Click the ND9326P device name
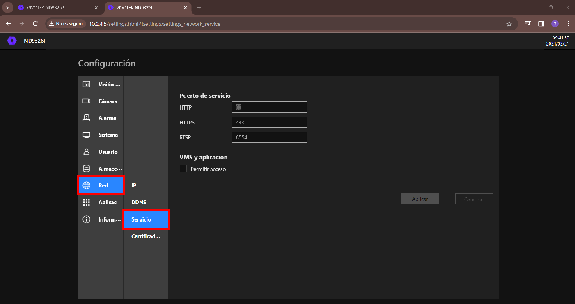 pyautogui.click(x=35, y=41)
